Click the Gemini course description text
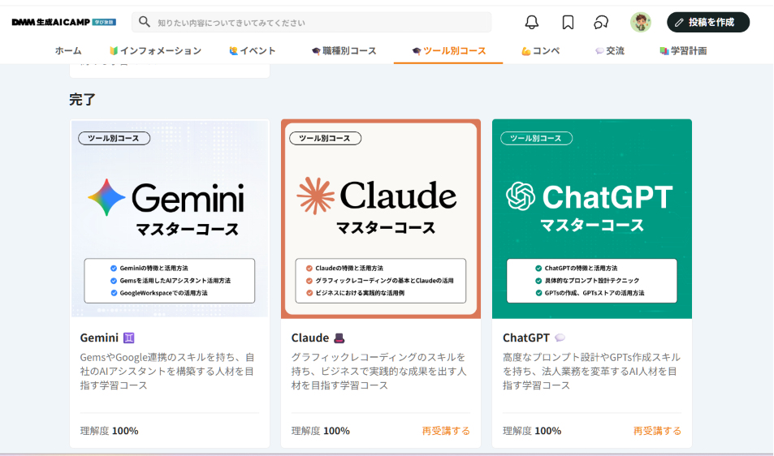 tap(167, 371)
